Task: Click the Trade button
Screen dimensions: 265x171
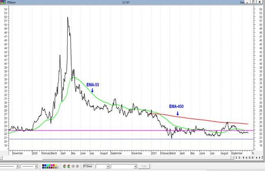Action: 144,167
